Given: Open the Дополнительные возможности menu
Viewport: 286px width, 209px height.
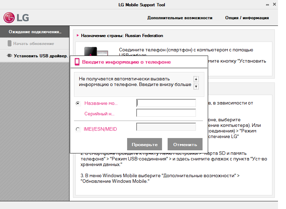Looking at the screenshot, I should pos(179,18).
